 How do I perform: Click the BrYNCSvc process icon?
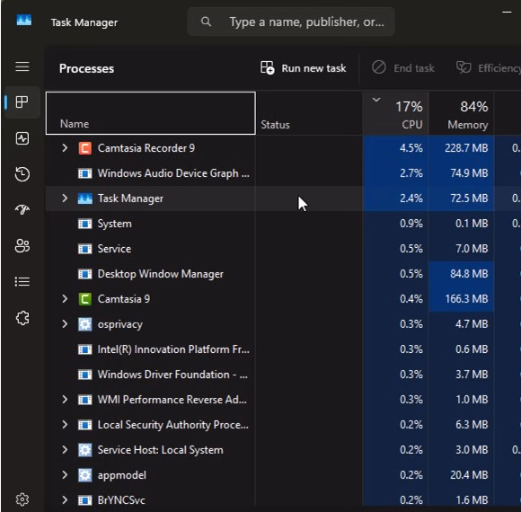click(84, 500)
